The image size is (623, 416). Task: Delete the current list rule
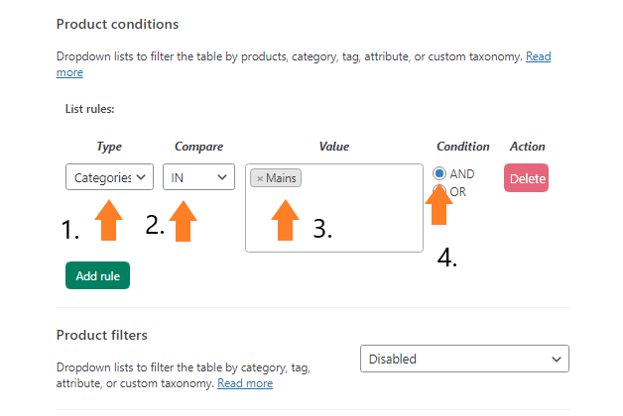pyautogui.click(x=526, y=178)
